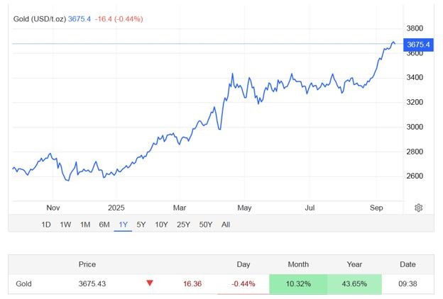Image resolution: width=443 pixels, height=299 pixels.
Task: Switch chart to 6M range
Action: pos(104,225)
